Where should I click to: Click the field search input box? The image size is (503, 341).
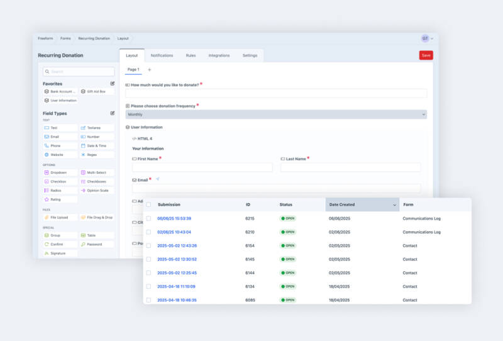(79, 72)
